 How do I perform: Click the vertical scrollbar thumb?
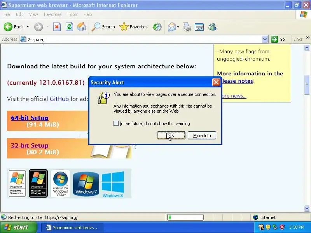307,85
